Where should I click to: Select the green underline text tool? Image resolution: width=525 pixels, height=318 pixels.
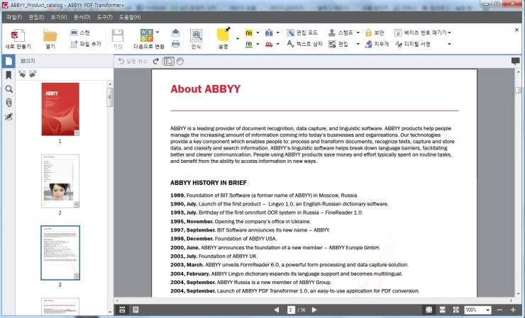pos(249,44)
